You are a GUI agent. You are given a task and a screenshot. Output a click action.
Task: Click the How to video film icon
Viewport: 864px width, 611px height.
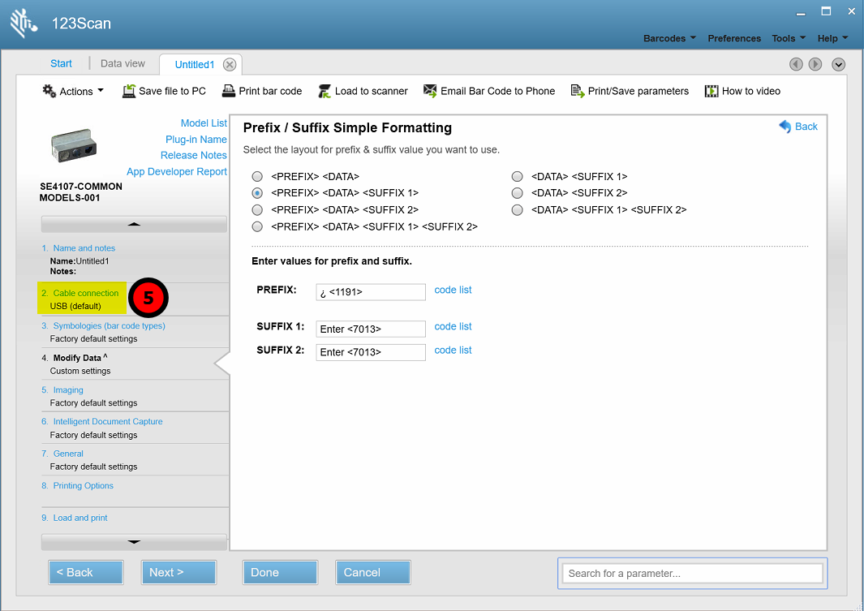coord(711,91)
